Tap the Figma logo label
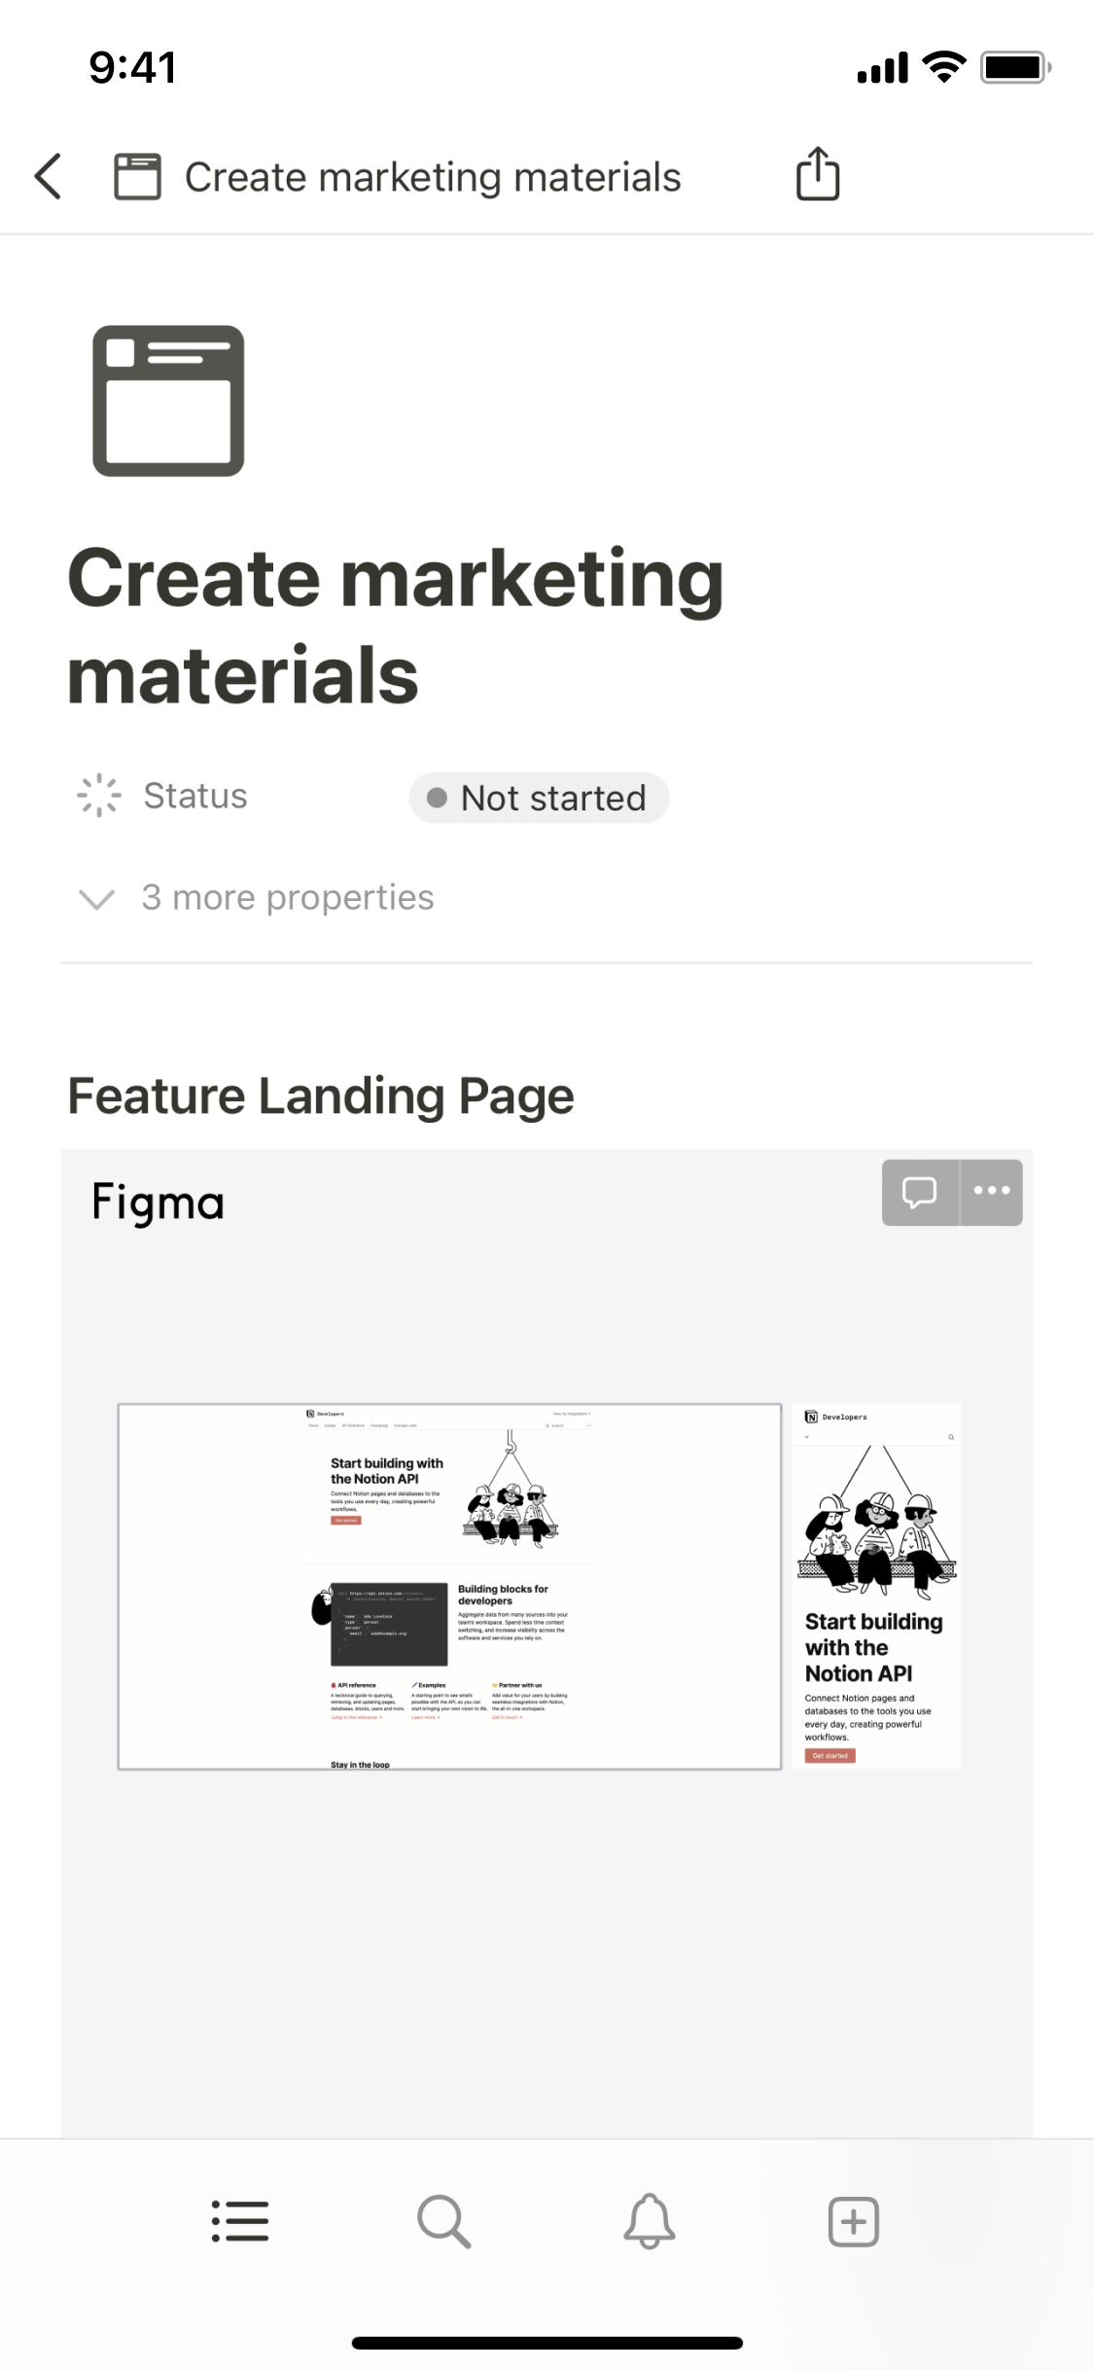The image size is (1094, 2370). [159, 1202]
